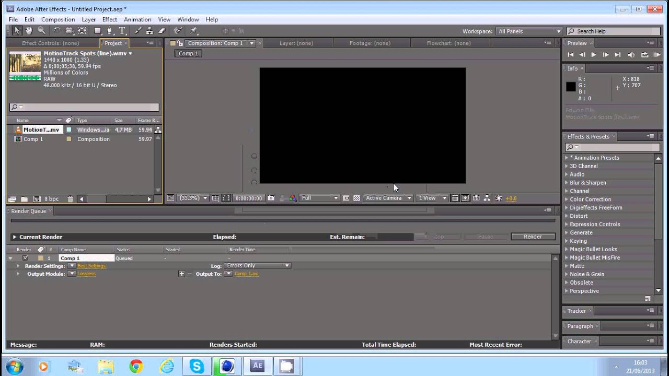
Task: Toggle Pixel Aspect Ratio Correction
Action: click(455, 198)
